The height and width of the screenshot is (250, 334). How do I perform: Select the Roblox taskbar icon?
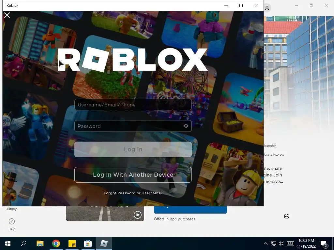pos(104,243)
